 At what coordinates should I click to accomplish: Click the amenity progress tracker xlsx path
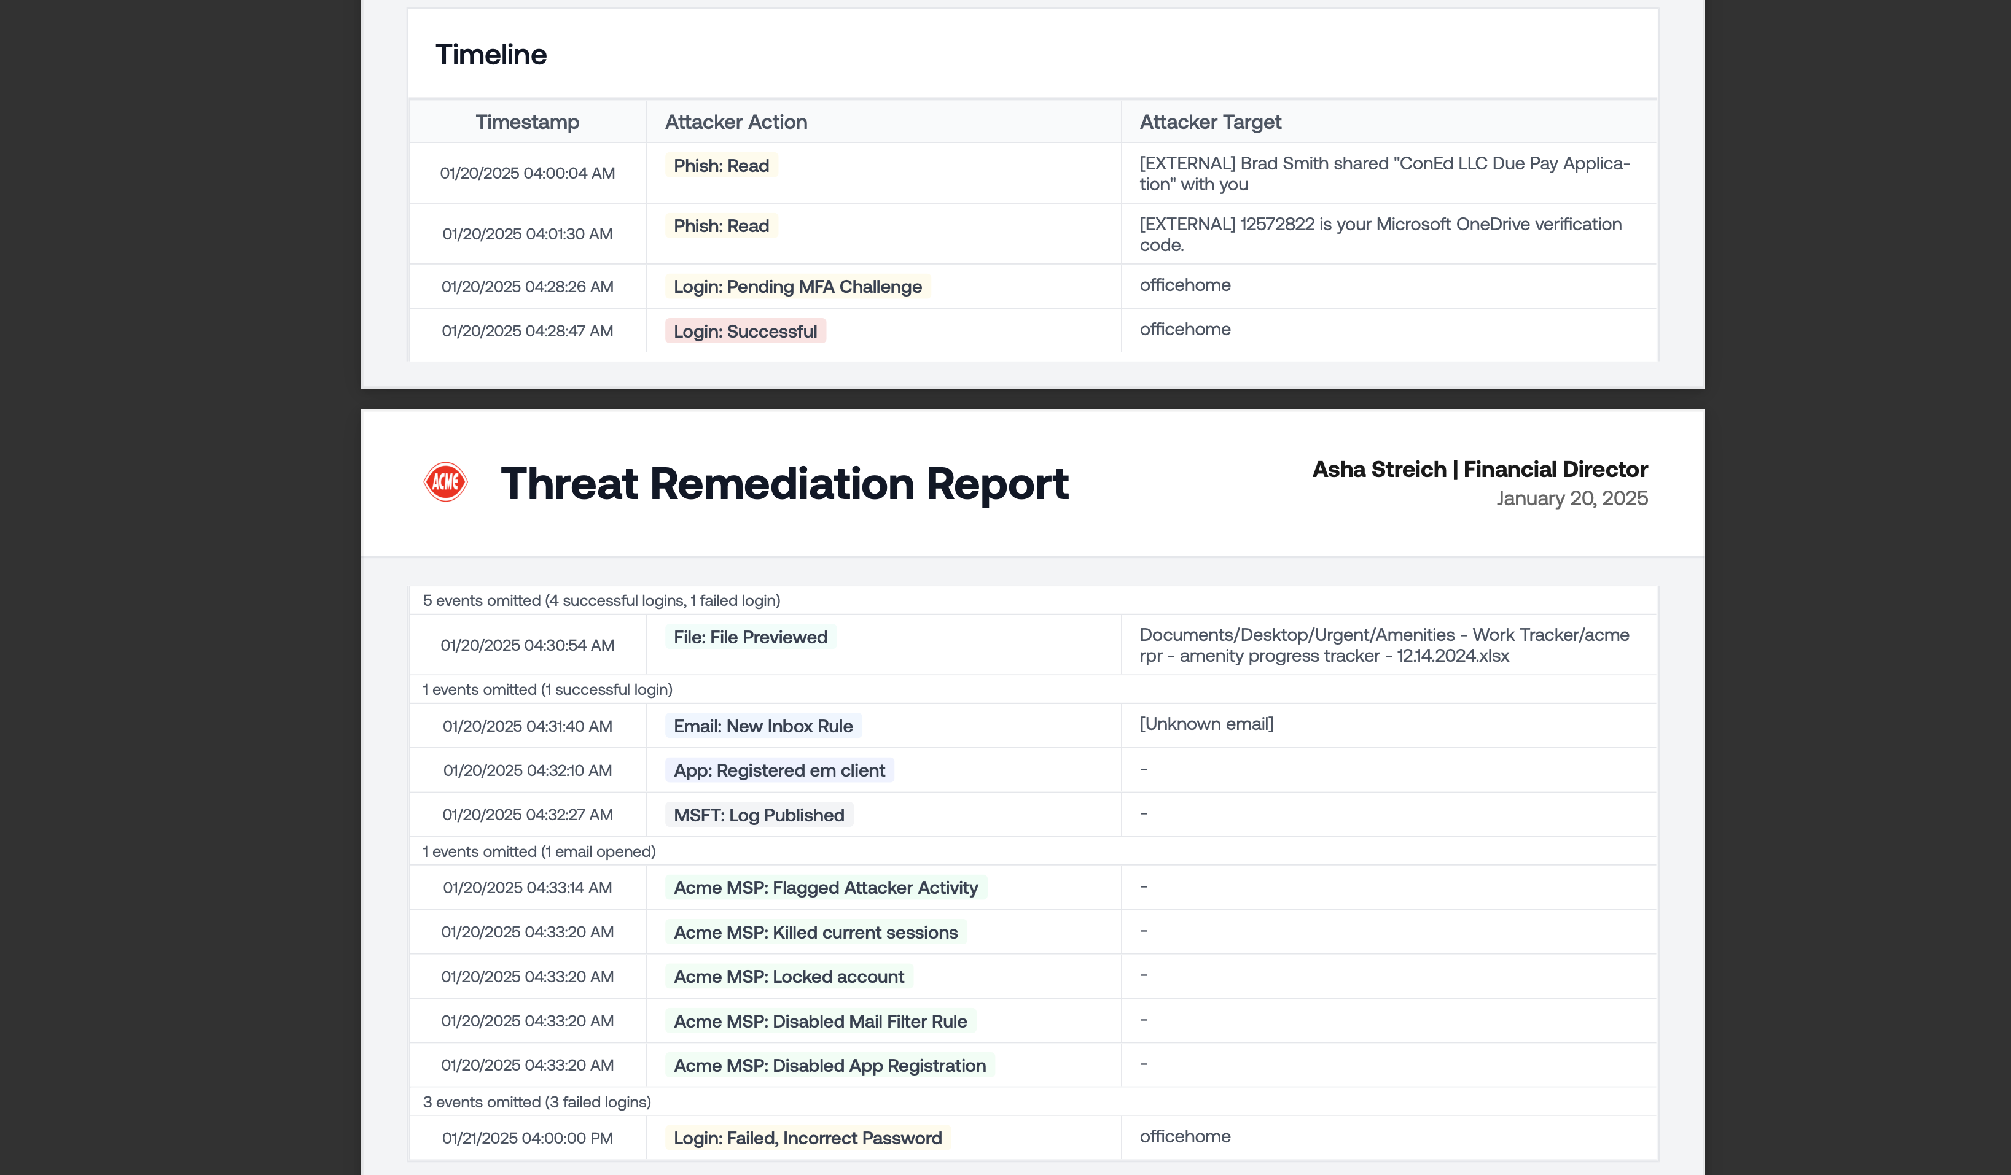(1383, 645)
